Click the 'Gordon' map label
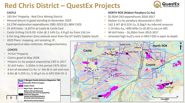 click(94, 59)
